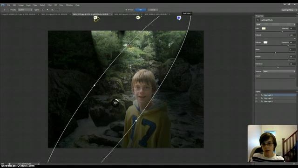Click the Ambience slider handle
This screenshot has width=298, height=168.
pos(278,67)
